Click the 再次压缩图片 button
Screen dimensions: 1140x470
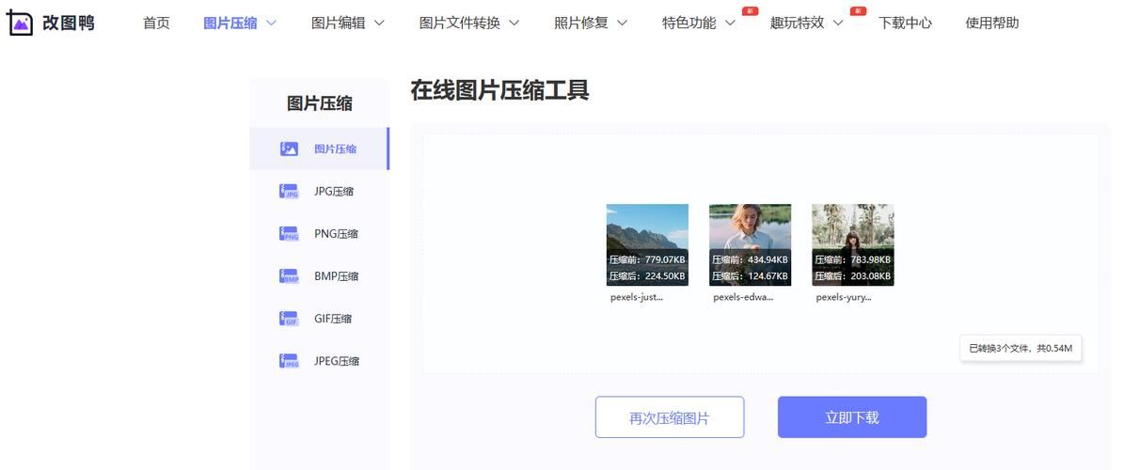coord(670,417)
